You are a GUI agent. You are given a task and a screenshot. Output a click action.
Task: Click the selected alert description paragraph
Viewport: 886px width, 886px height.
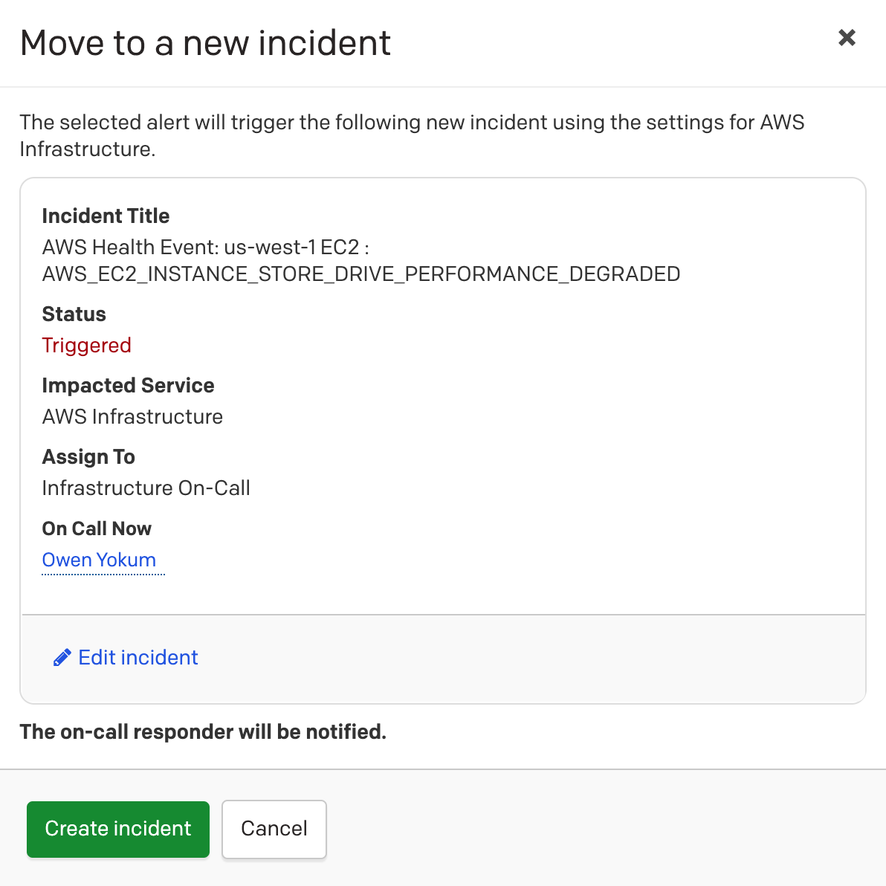tap(412, 135)
